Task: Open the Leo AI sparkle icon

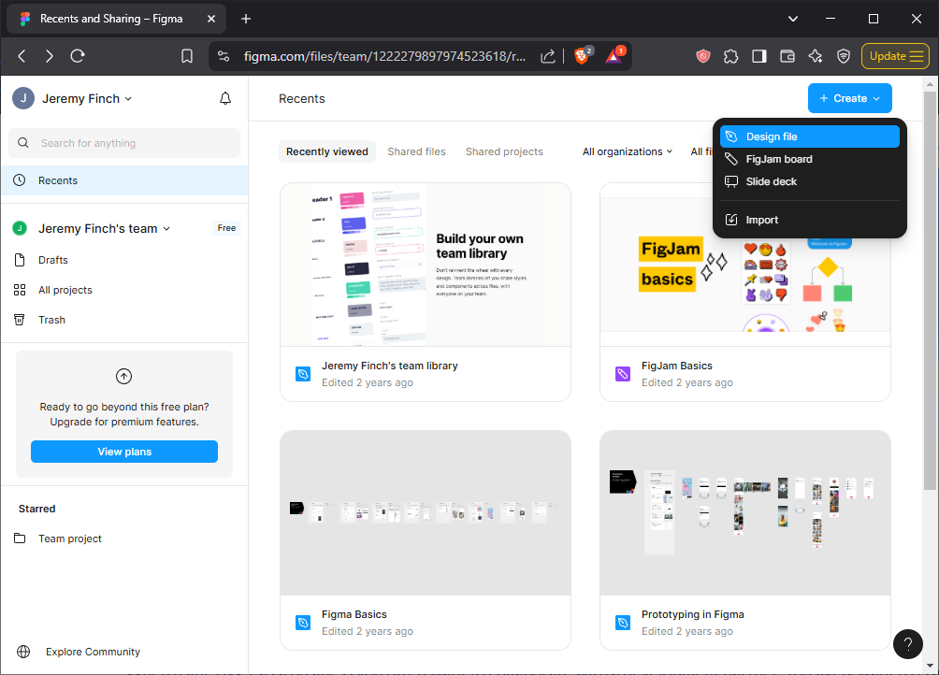Action: click(x=815, y=56)
